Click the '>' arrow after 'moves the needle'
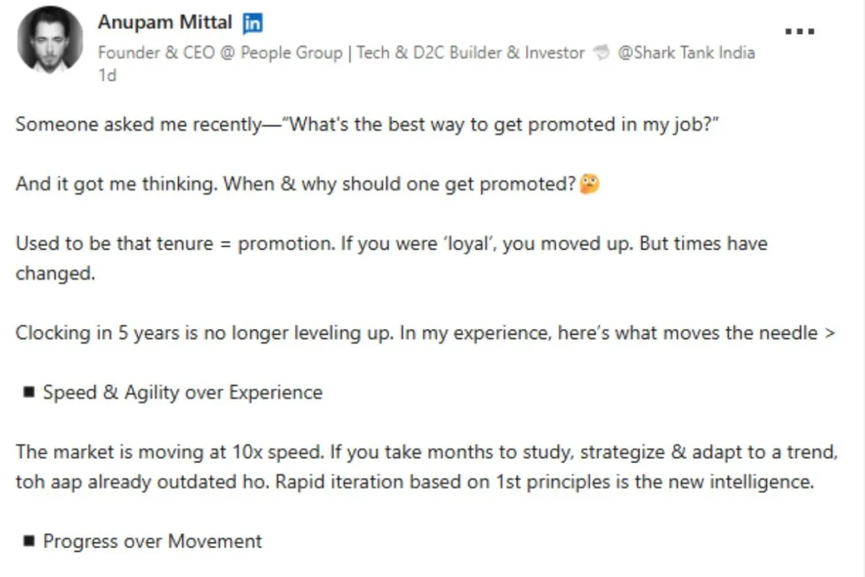This screenshot has height=577, width=865. click(830, 333)
